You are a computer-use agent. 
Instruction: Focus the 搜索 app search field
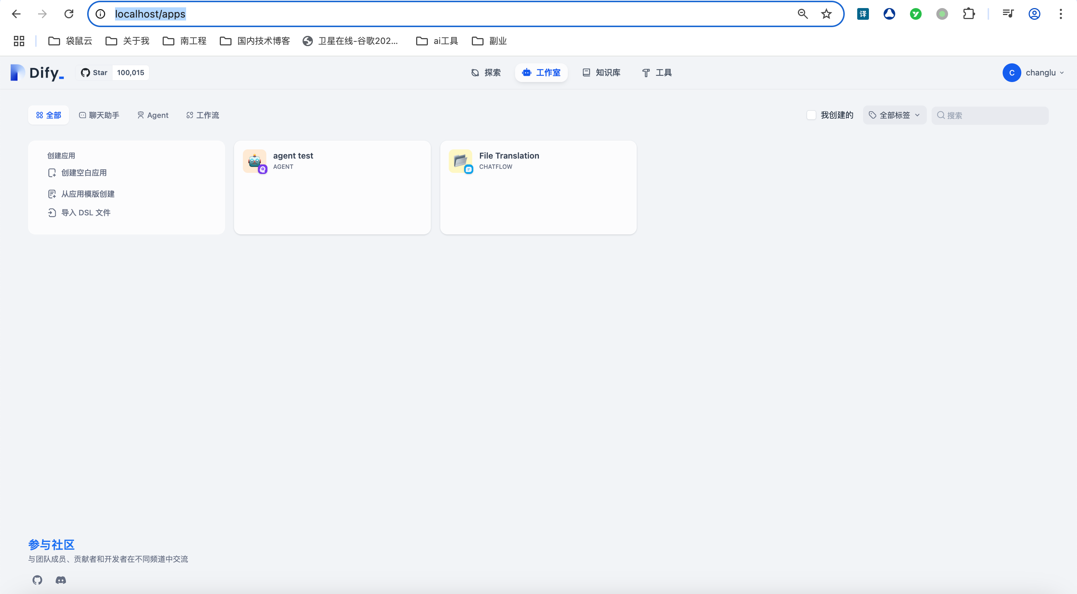(995, 115)
